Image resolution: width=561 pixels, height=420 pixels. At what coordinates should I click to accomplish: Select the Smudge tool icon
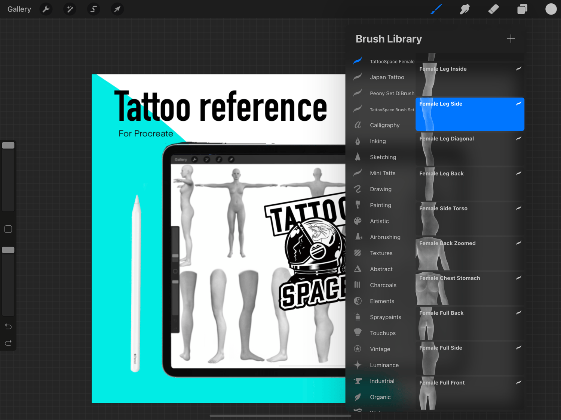tap(465, 9)
